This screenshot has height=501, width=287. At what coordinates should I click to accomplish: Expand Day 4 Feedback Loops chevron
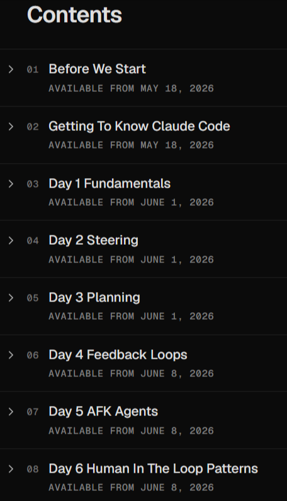11,355
